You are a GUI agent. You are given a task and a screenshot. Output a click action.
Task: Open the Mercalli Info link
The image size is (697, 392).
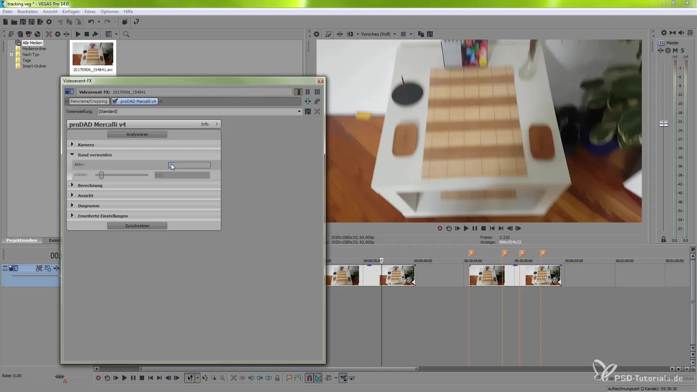pyautogui.click(x=205, y=124)
